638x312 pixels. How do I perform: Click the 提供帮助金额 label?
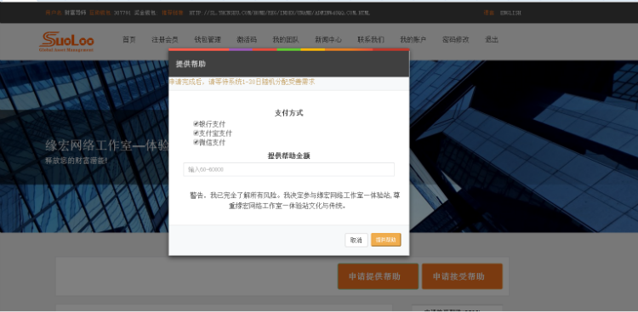[289, 156]
